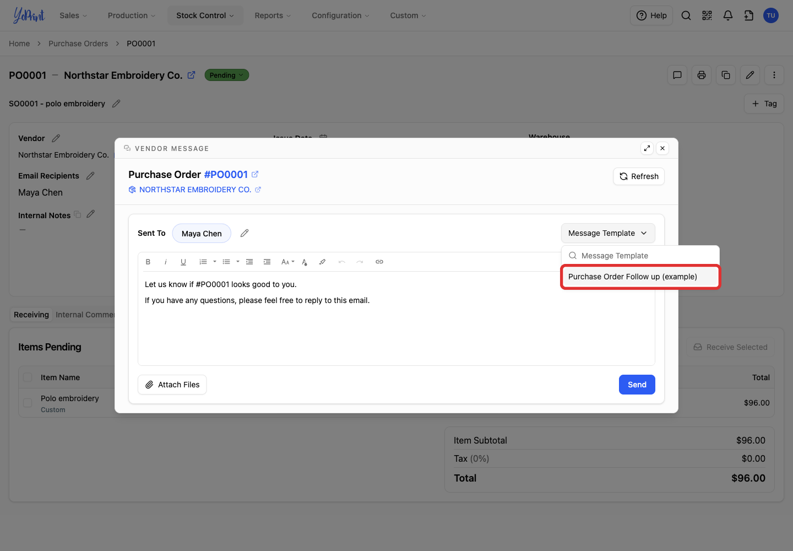Toggle bold formatting in the message editor
The image size is (793, 551).
(x=148, y=262)
